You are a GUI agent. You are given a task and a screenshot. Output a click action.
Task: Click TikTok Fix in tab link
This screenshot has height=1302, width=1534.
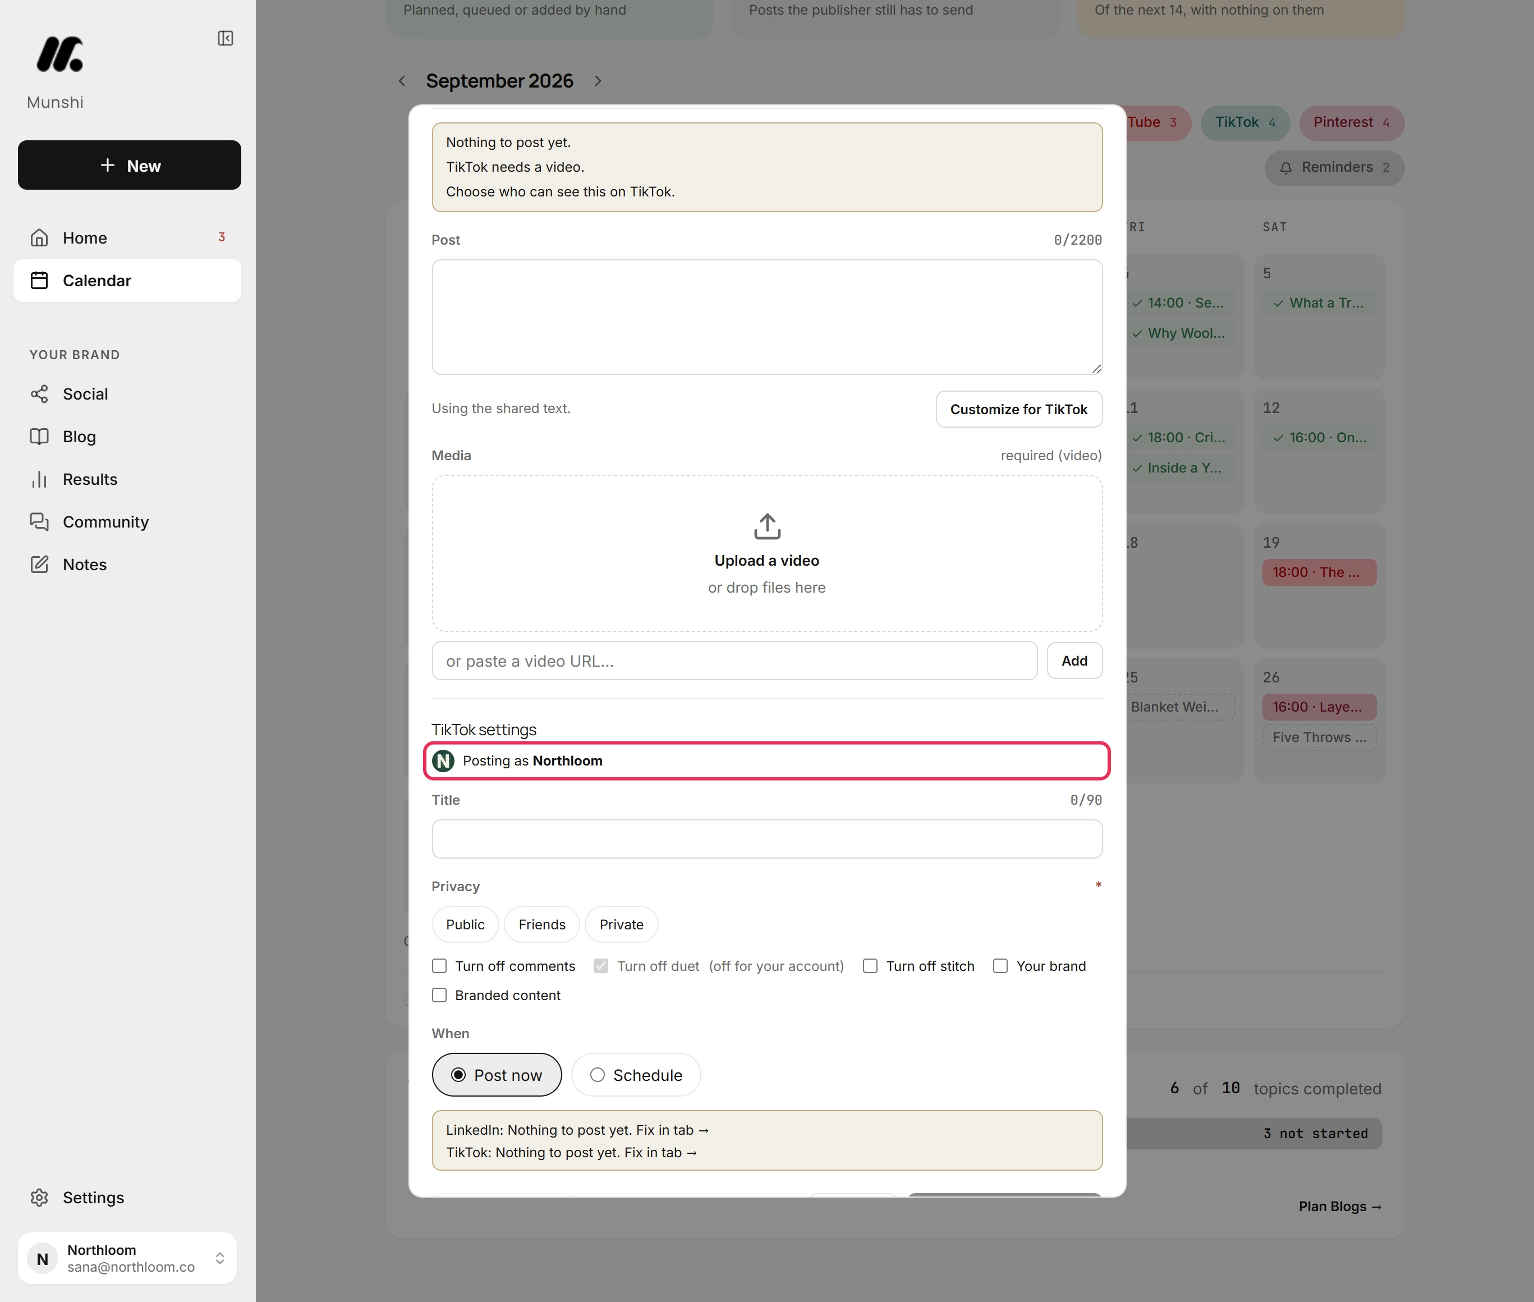pos(660,1152)
